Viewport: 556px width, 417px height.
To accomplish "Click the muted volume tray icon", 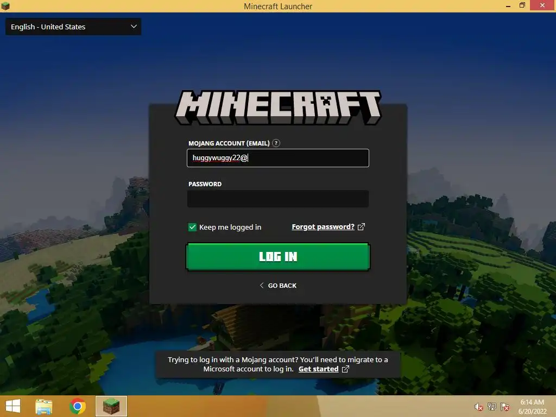I will pyautogui.click(x=479, y=407).
